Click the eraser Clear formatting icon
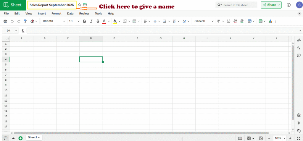Viewport: 303px width, 141px height. click(32, 21)
